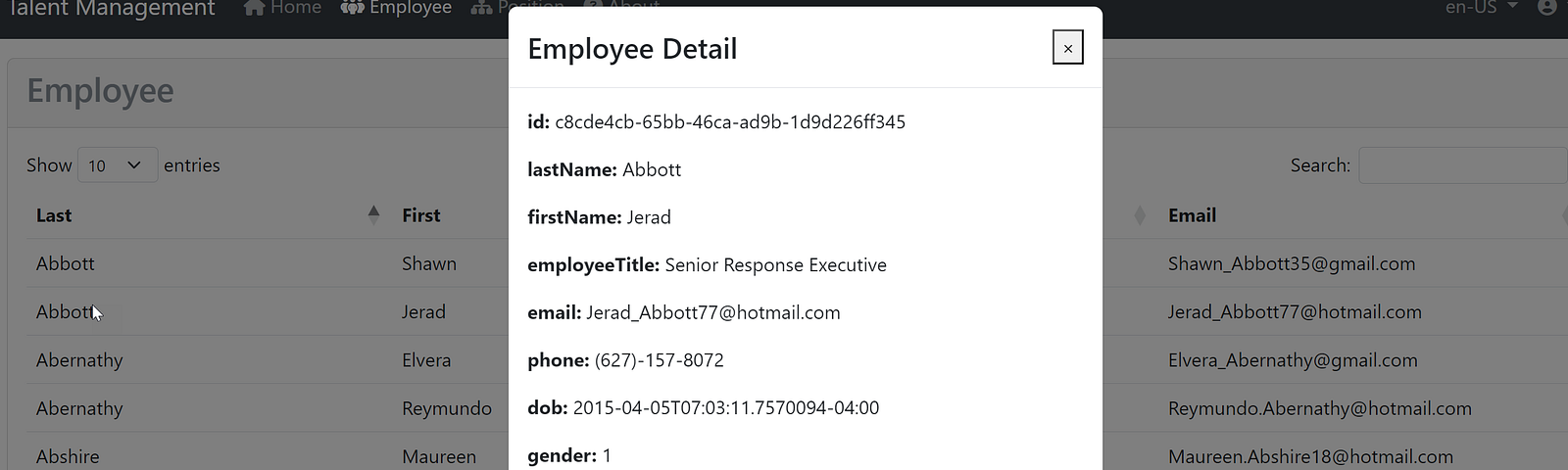The image size is (1568, 470).
Task: Click the Home icon in navbar
Action: [255, 8]
